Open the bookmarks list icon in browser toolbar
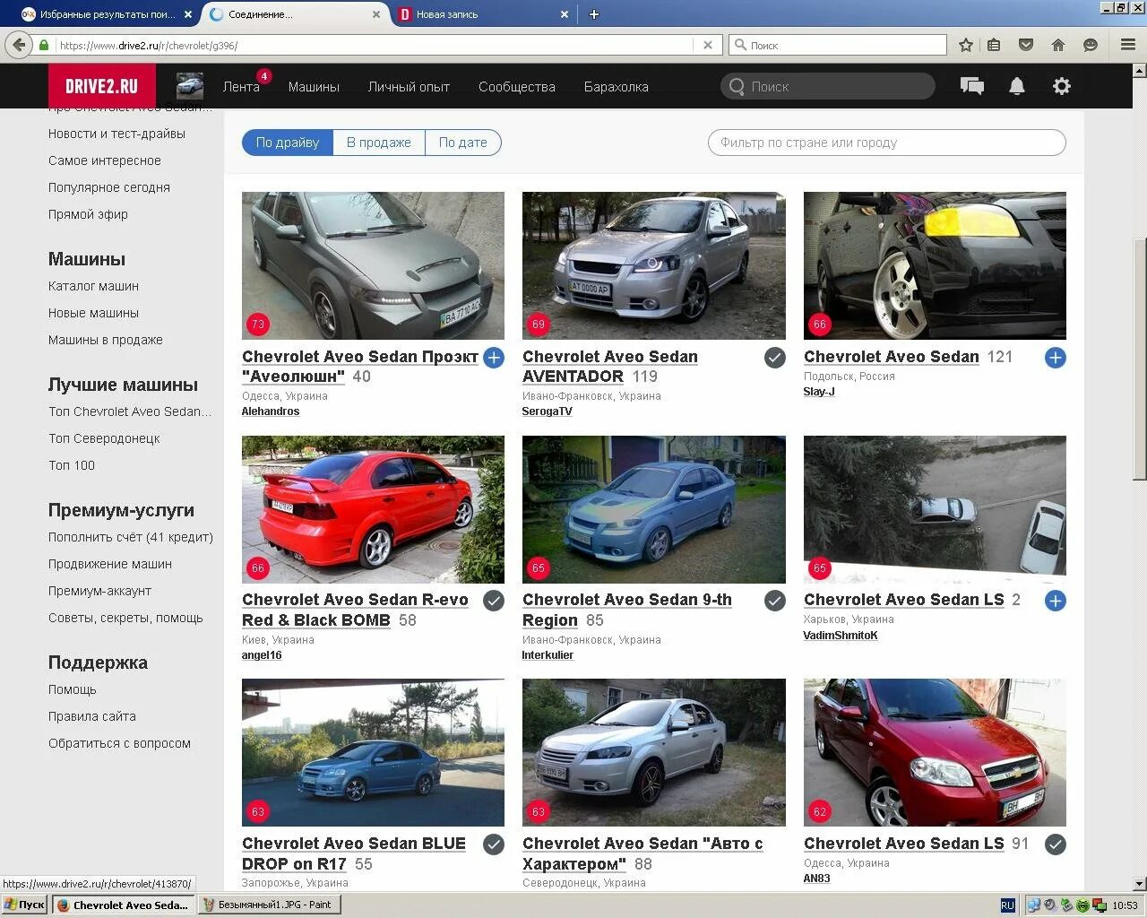Image resolution: width=1147 pixels, height=918 pixels. [994, 45]
